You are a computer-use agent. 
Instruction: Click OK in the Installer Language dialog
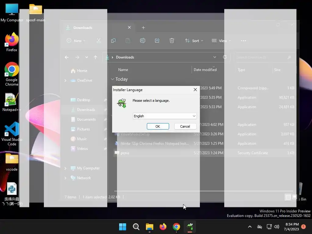click(x=158, y=126)
